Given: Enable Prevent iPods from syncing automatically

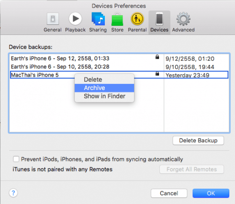Looking at the screenshot, I should 16,159.
